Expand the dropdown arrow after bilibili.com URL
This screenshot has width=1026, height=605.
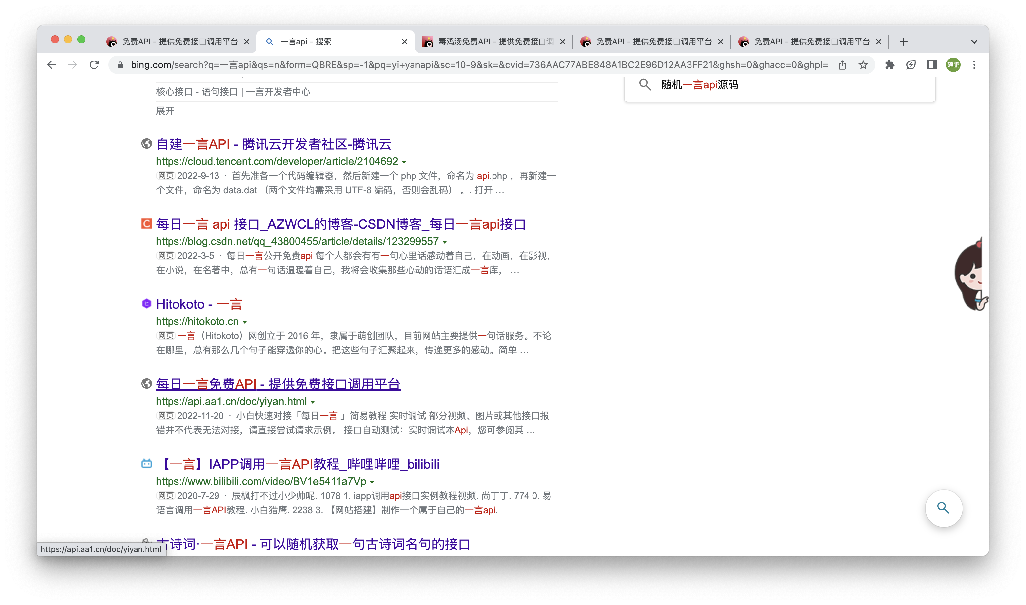point(372,482)
